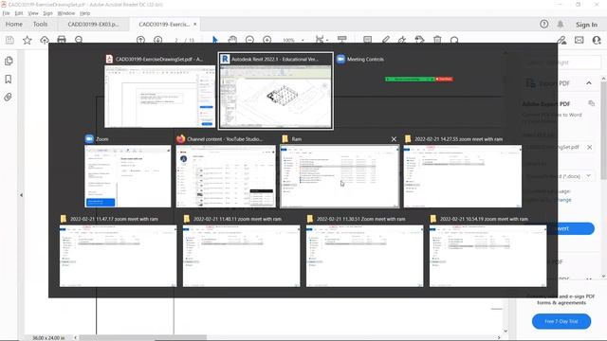Email the file using the envelope icon
The image size is (607, 341).
(579, 40)
